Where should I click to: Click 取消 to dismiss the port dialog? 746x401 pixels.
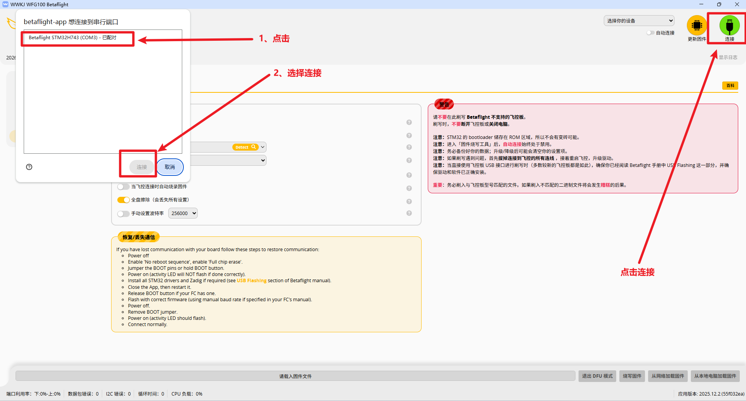point(170,167)
